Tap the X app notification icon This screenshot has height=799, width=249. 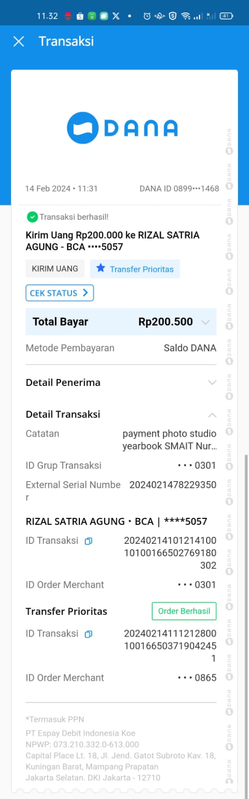tap(116, 16)
